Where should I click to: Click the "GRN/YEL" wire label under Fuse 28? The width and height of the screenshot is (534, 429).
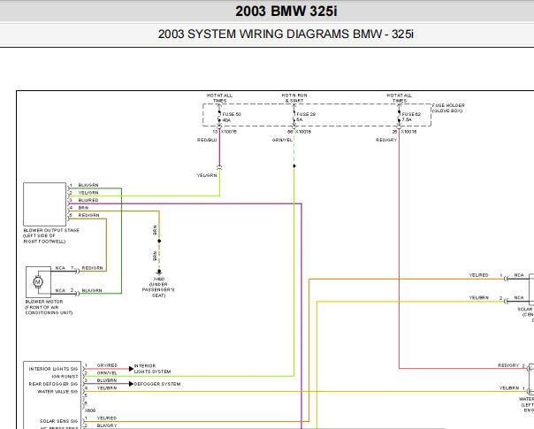282,140
